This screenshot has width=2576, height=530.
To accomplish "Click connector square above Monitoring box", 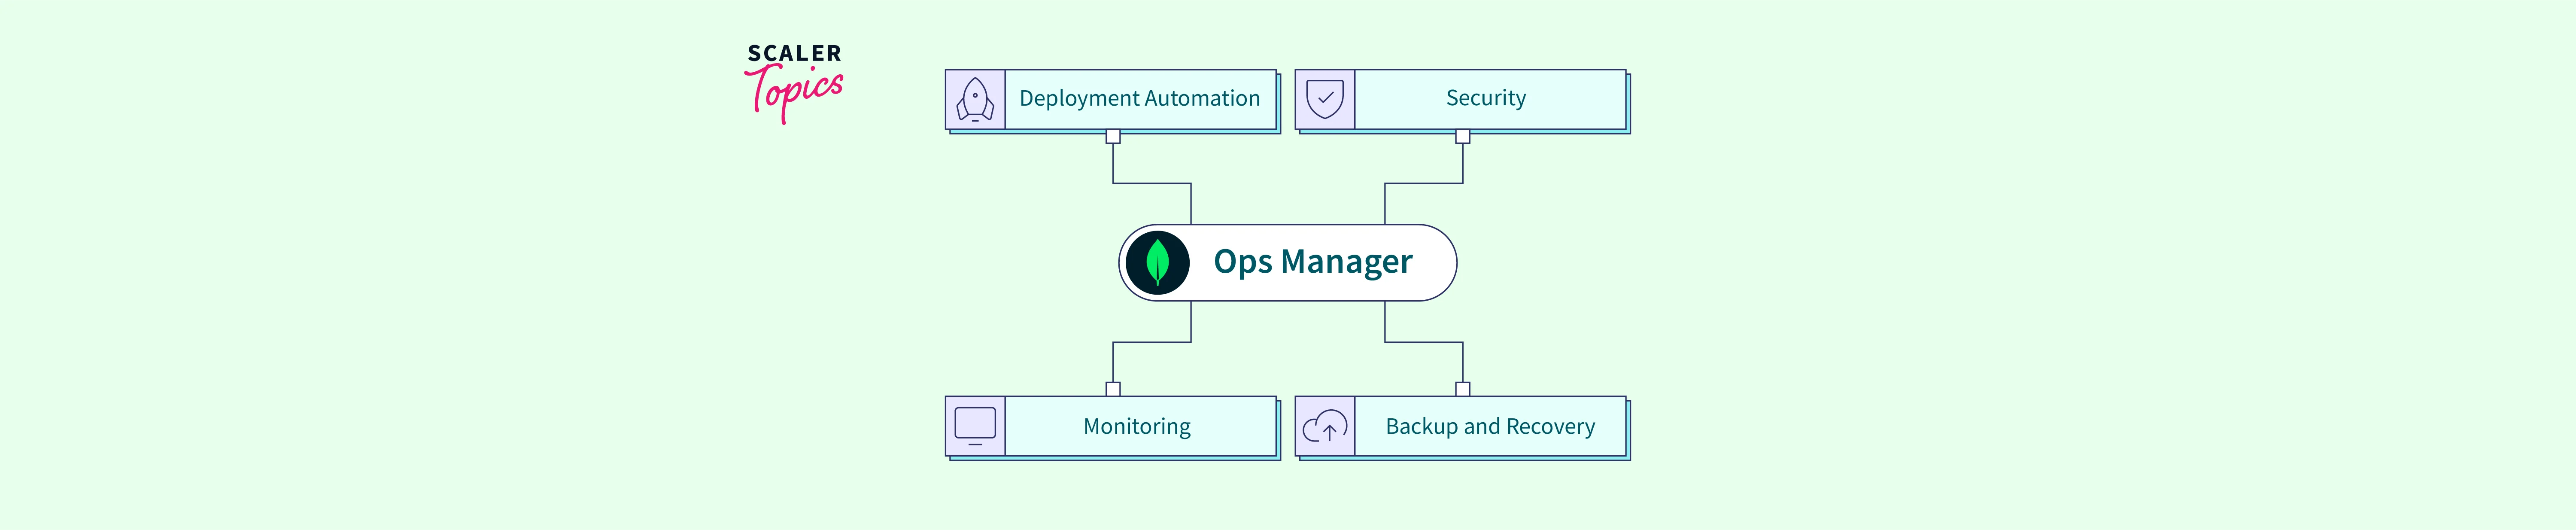I will [1113, 389].
